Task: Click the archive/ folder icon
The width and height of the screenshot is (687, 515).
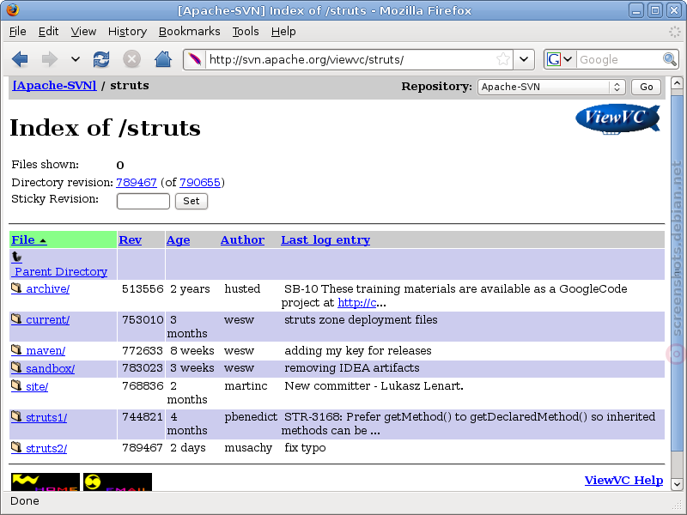Action: click(x=16, y=288)
